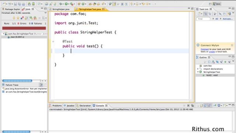The height and width of the screenshot is (133, 236).
Task: Toggle Scroll Lock in JUnit toolbar
Action: click(26, 18)
